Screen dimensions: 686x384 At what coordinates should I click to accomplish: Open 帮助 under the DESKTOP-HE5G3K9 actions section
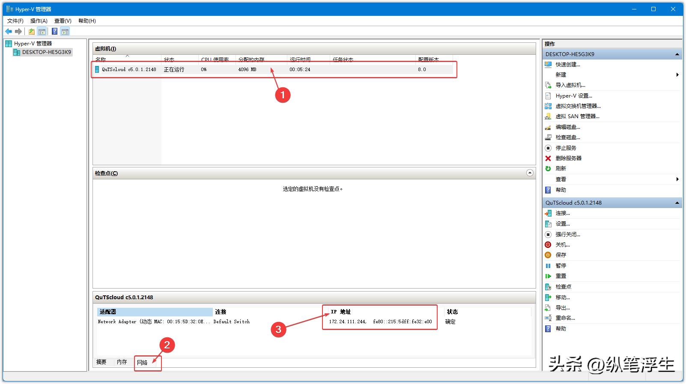[561, 190]
